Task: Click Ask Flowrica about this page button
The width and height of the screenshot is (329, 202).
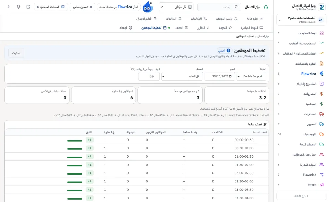Action: 119,7
